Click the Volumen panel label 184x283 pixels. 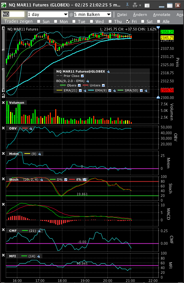pos(17,103)
